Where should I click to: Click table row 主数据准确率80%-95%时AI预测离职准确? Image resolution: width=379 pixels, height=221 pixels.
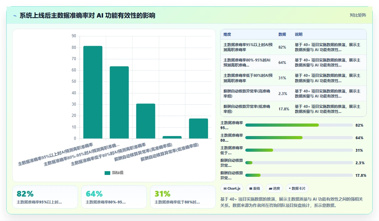pos(293,62)
